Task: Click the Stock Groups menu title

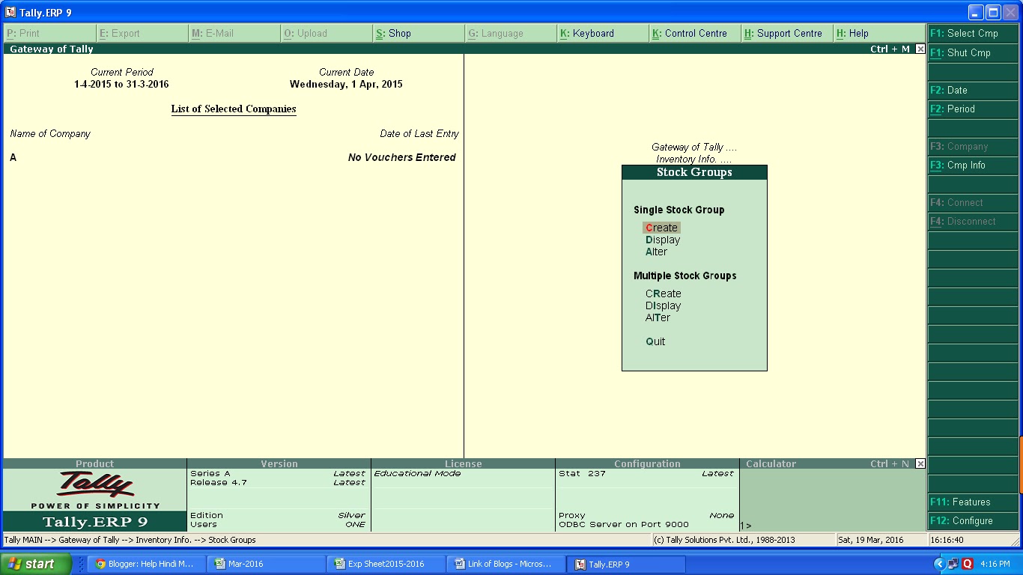Action: 694,172
